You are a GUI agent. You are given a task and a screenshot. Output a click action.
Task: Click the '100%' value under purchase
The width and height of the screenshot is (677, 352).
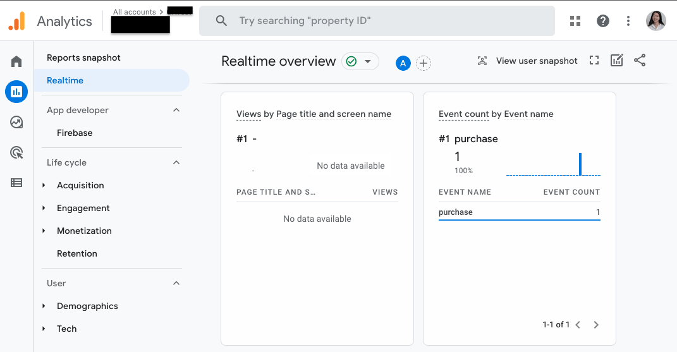[463, 171]
